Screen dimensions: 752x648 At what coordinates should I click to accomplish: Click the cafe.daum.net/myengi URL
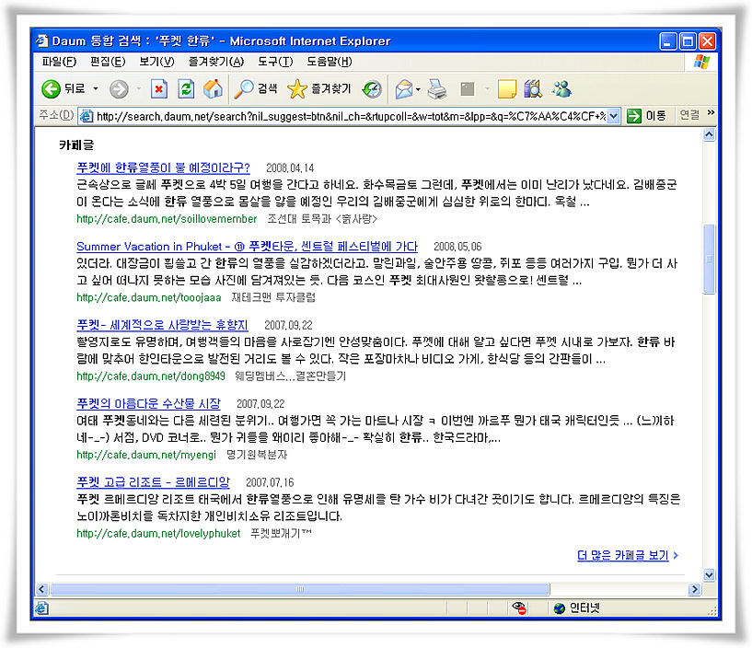(x=146, y=456)
